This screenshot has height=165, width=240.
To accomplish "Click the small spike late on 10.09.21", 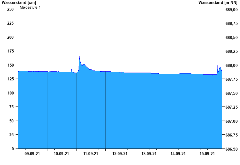I will coord(71,69).
